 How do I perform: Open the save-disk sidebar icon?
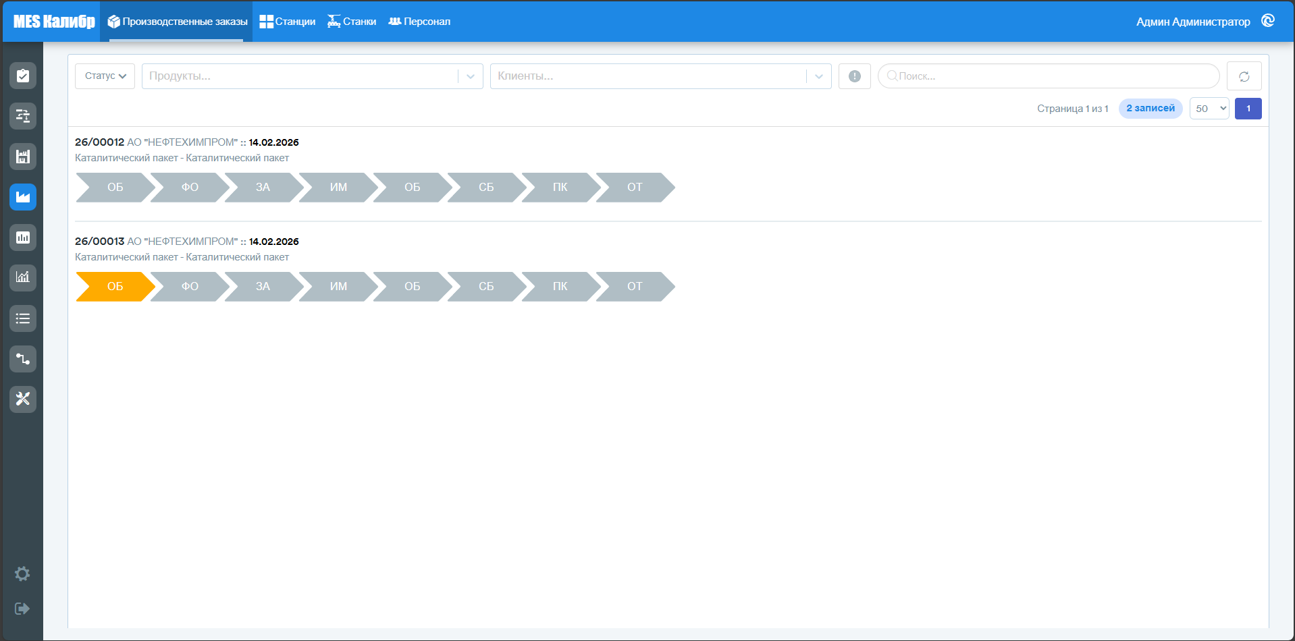[23, 157]
